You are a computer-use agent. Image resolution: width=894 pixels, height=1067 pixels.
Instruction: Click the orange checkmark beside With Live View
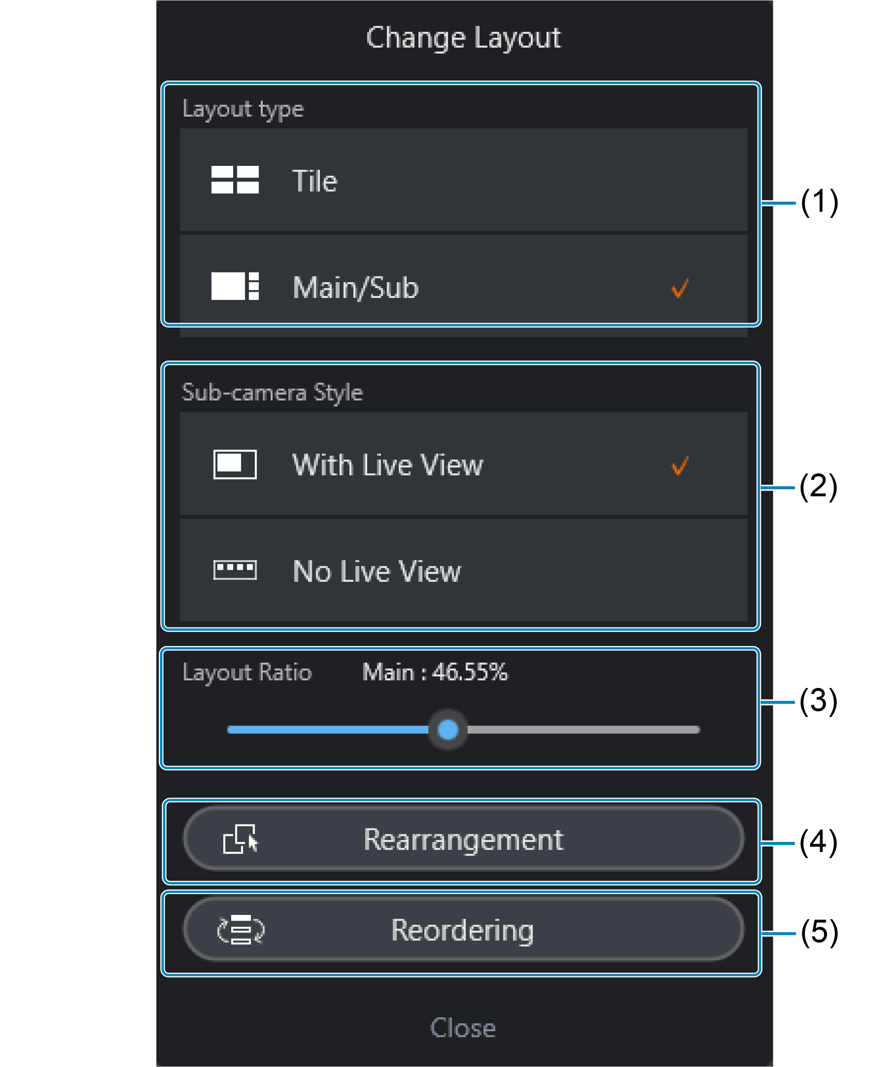coord(679,465)
